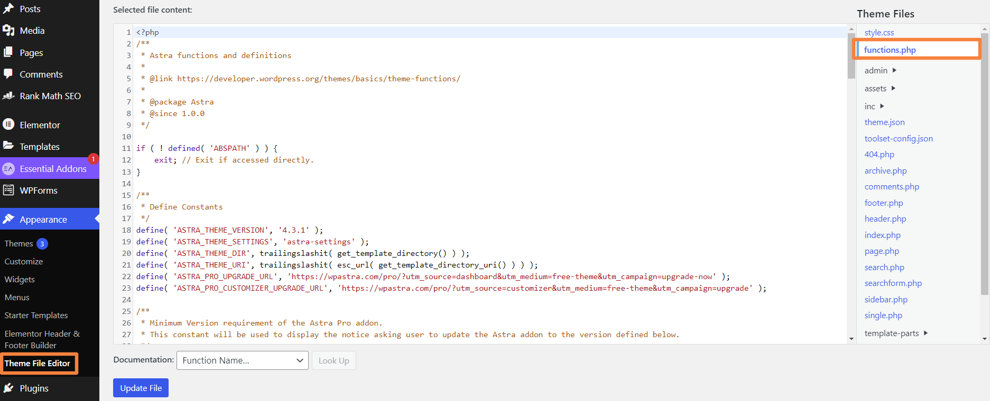Click the Comments bubble icon
This screenshot has height=401, width=990.
(8, 74)
